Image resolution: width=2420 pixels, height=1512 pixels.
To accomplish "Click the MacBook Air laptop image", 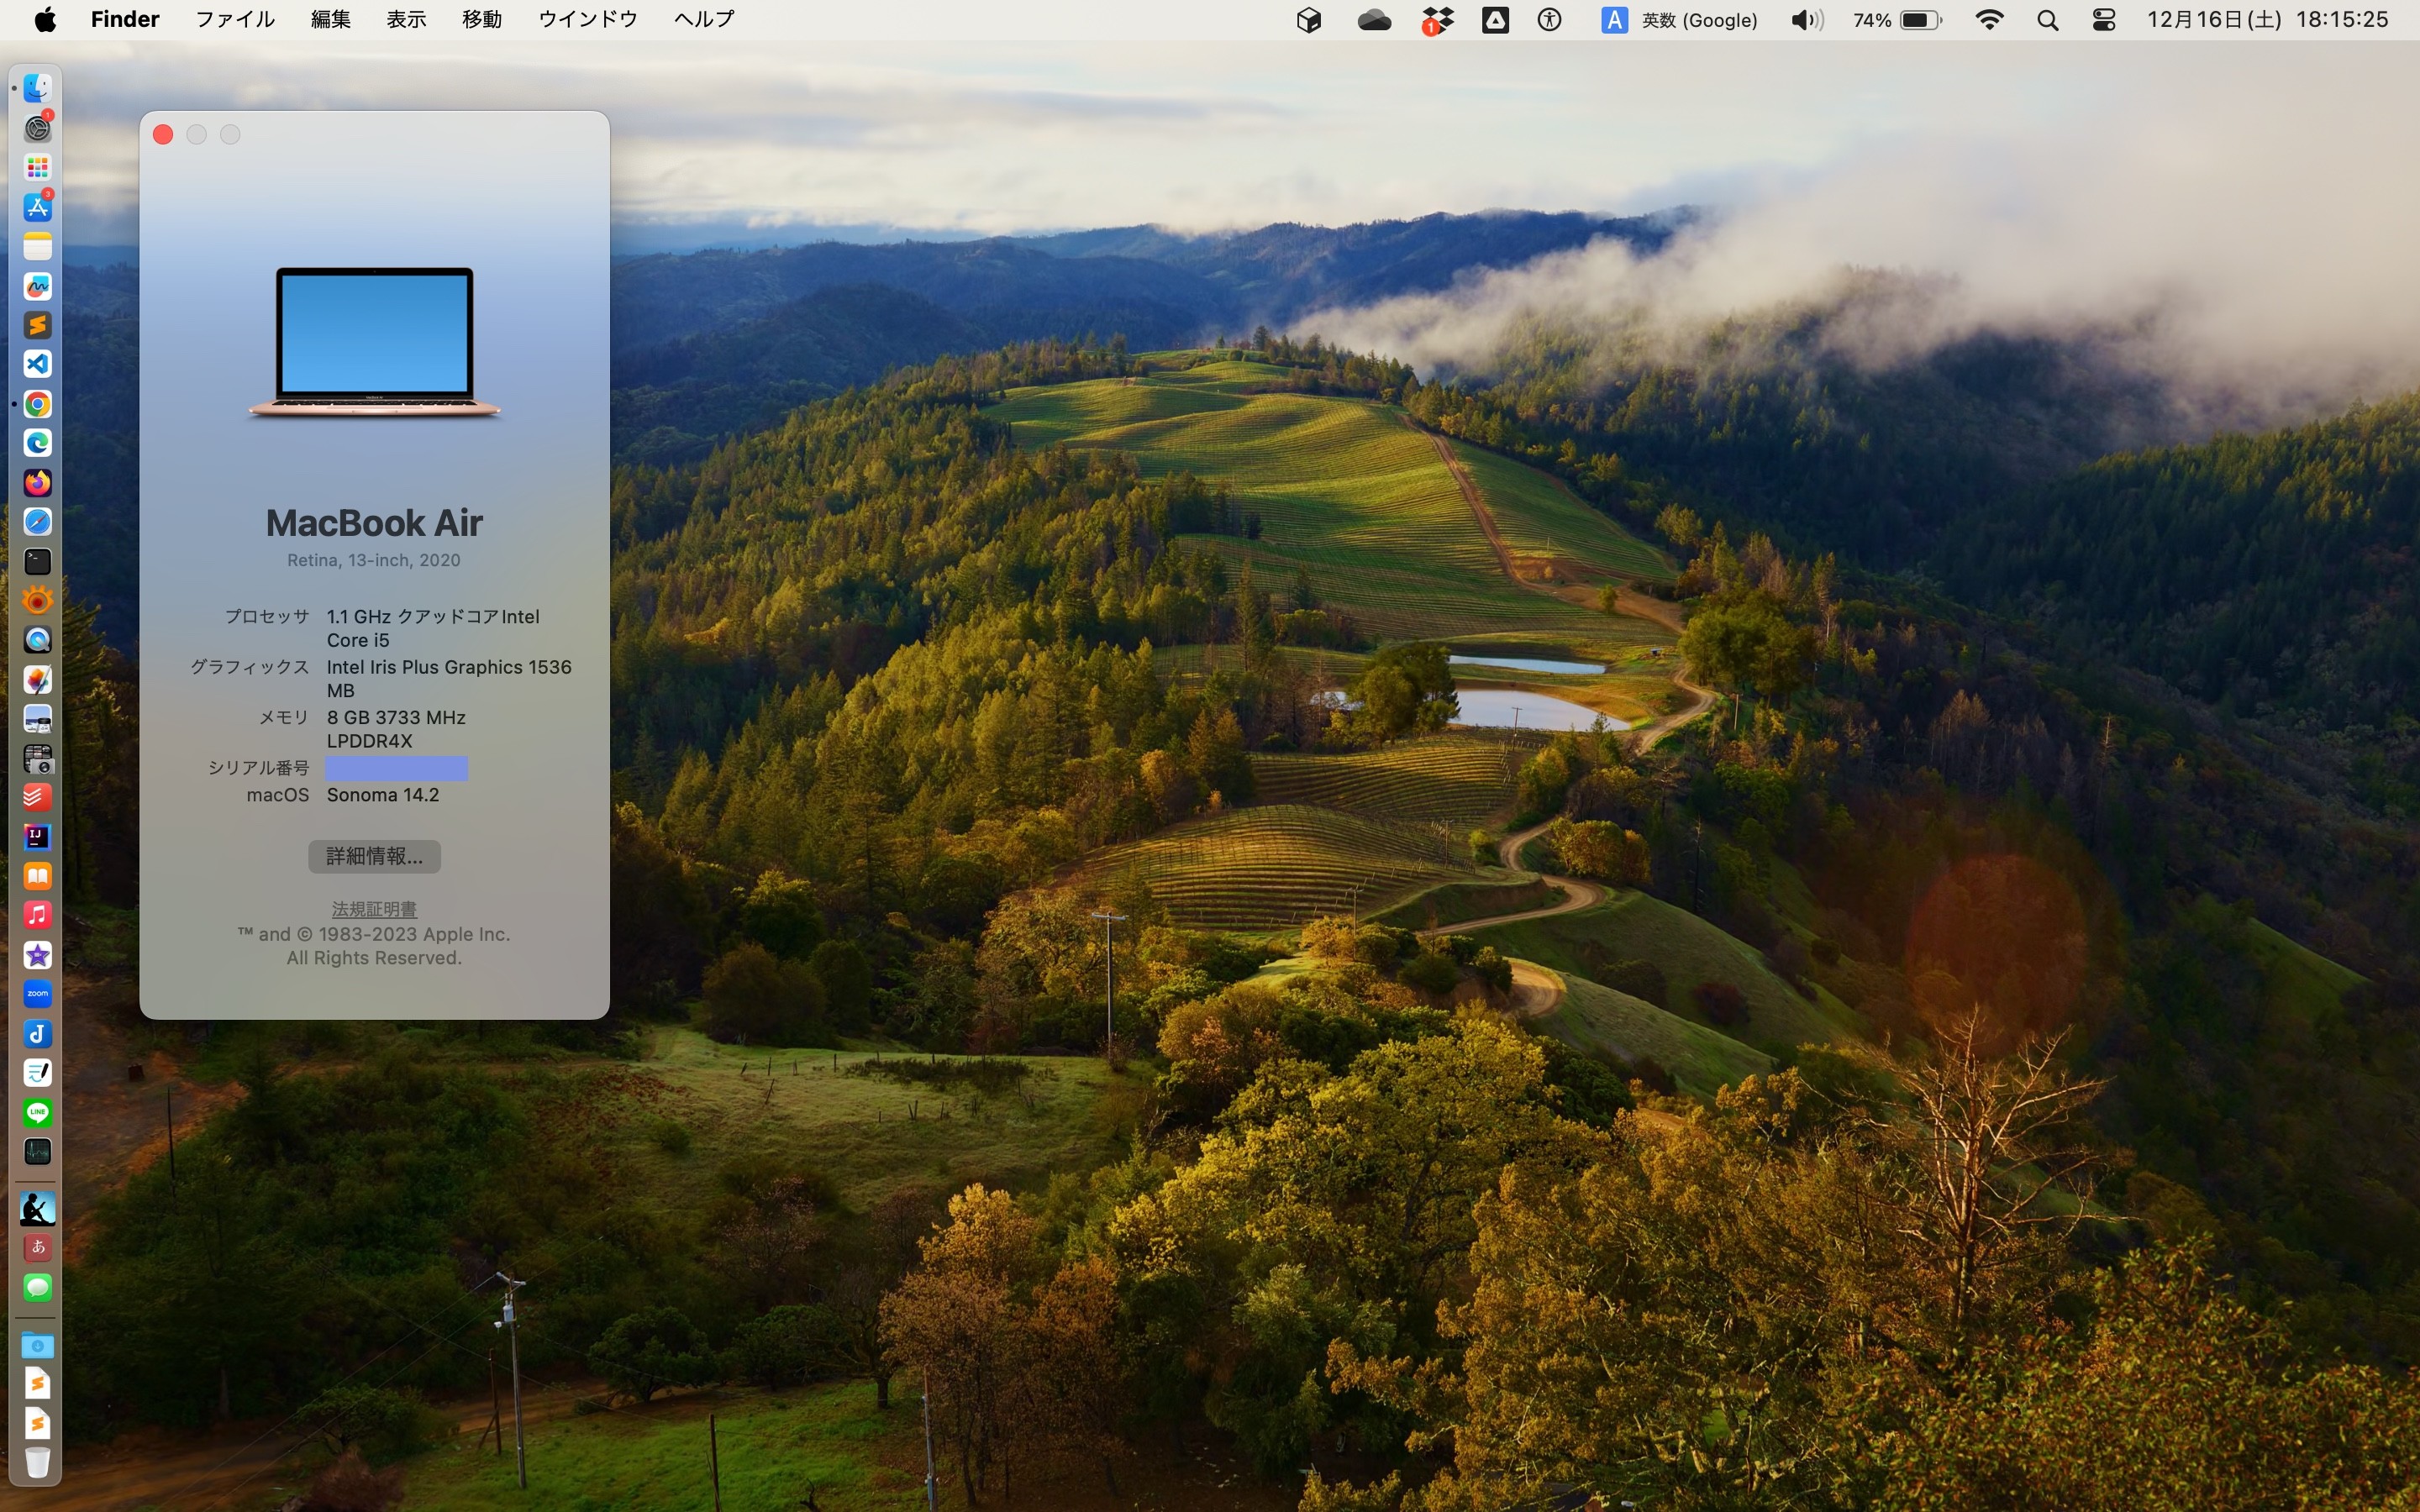I will click(374, 342).
